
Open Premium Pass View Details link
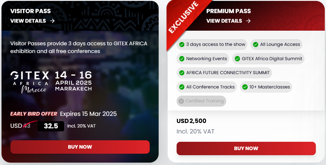pos(229,21)
